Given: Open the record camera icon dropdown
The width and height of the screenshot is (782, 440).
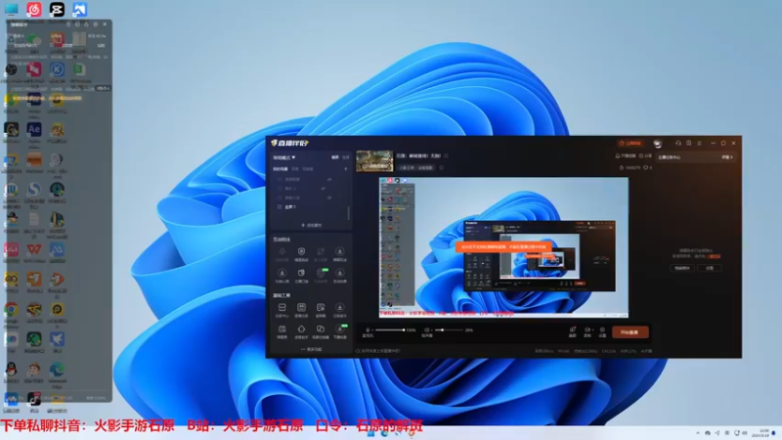Looking at the screenshot, I should point(588,331).
